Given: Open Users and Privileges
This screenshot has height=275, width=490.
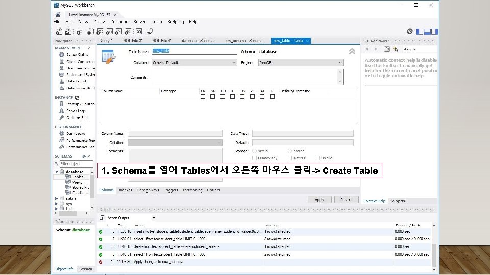Looking at the screenshot, I should tap(77, 68).
